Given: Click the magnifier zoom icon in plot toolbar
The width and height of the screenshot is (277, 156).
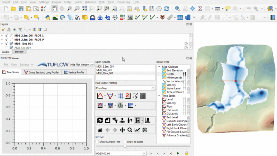Looking at the screenshot, I should click(129, 130).
